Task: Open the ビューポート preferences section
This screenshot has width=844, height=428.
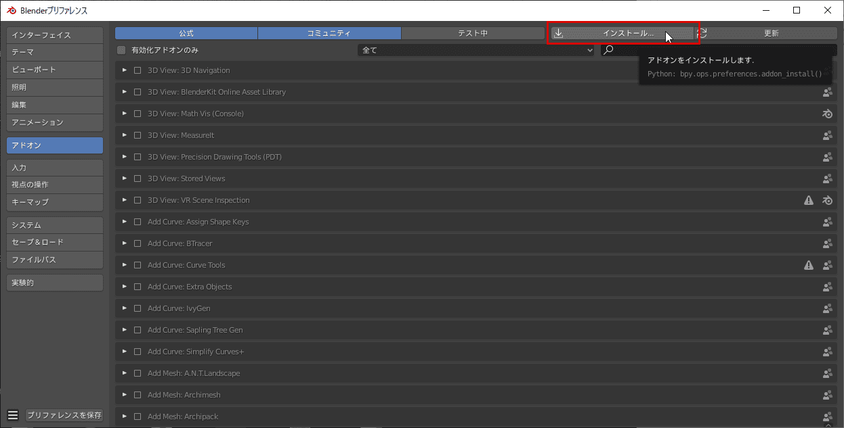Action: click(x=55, y=70)
